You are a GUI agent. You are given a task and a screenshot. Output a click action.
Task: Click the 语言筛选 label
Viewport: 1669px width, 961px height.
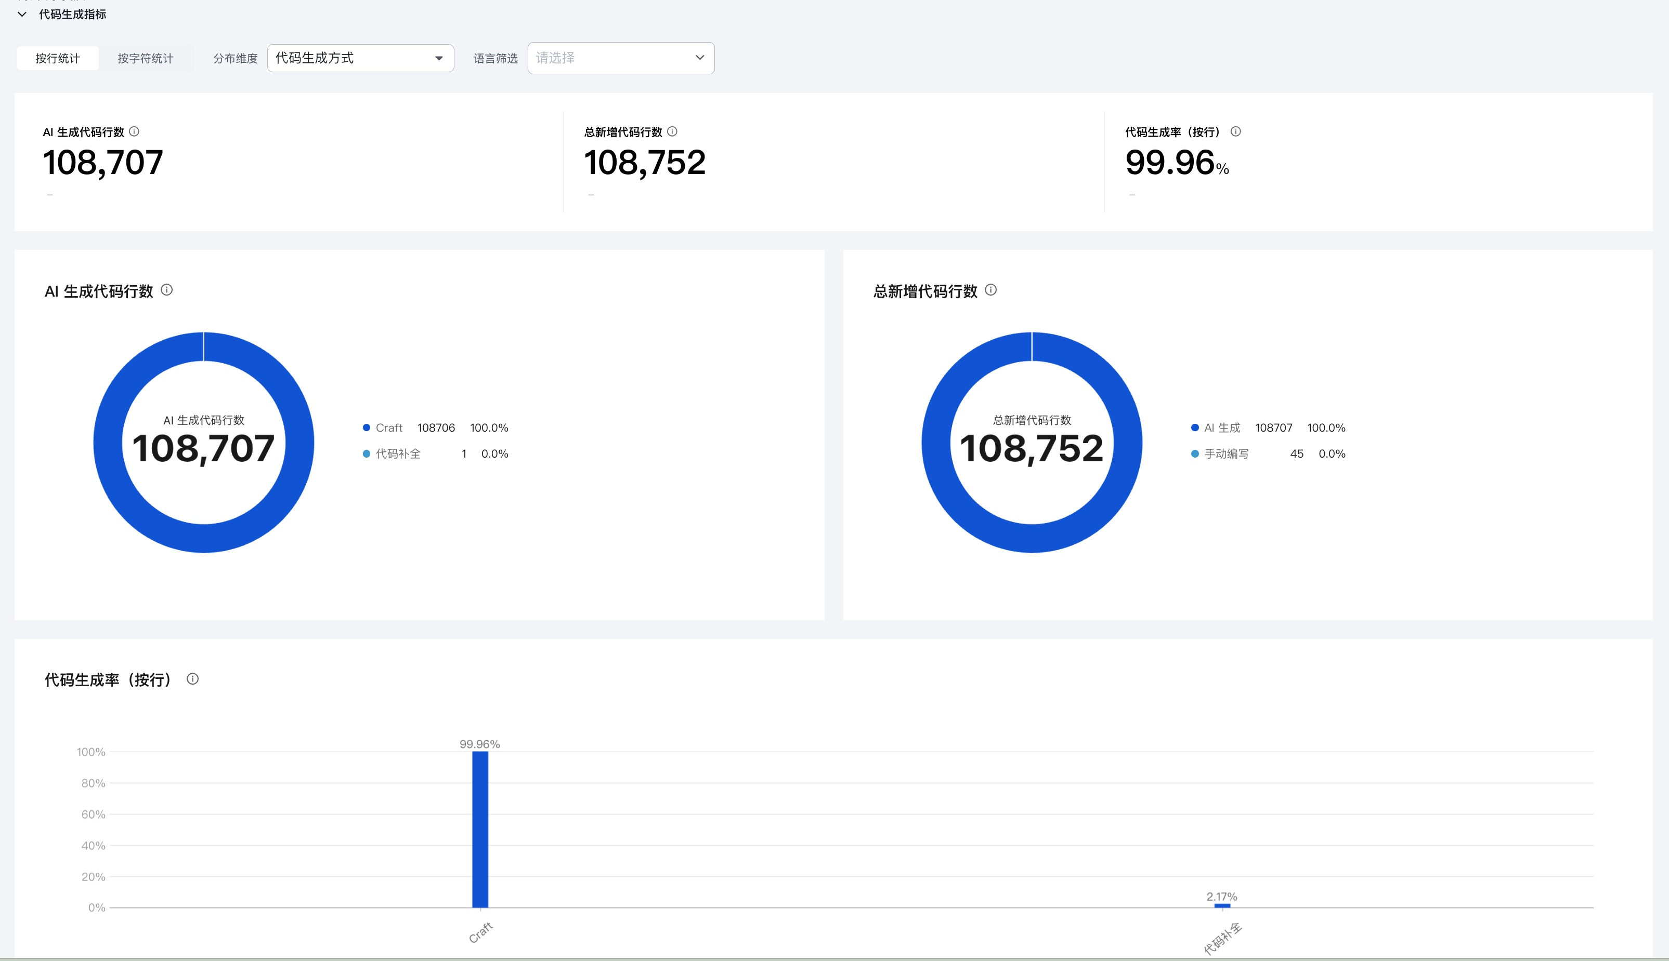click(496, 58)
